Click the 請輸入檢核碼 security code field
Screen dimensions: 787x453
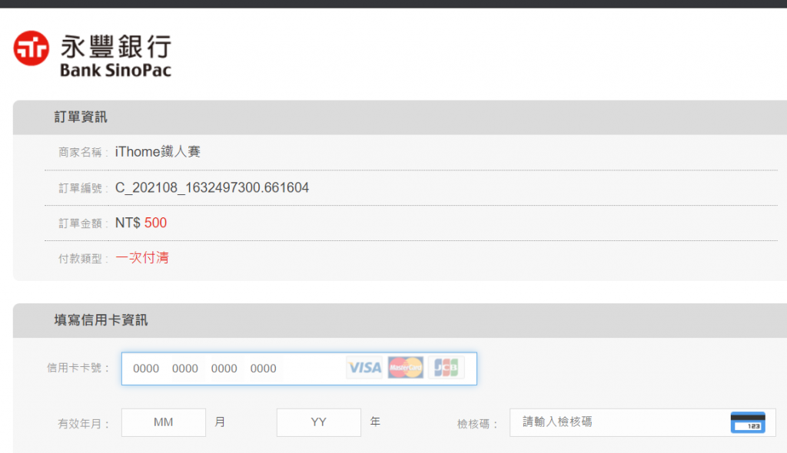coord(643,422)
